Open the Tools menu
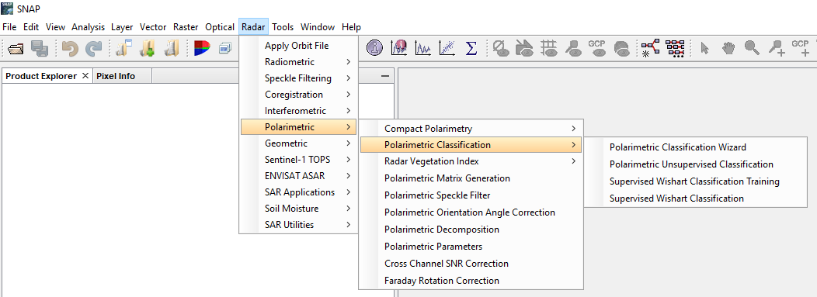817x297 pixels. pos(283,27)
